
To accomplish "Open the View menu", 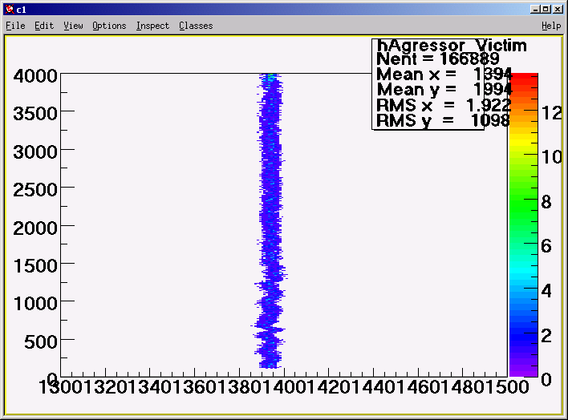I will coord(73,26).
